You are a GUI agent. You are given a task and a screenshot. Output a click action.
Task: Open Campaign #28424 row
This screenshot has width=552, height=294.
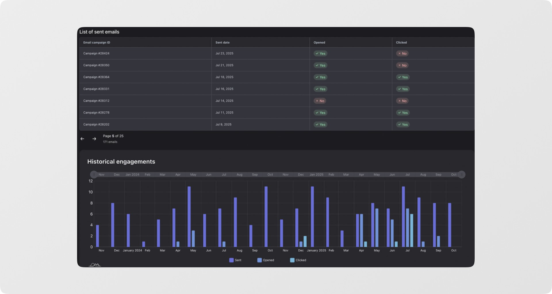277,53
